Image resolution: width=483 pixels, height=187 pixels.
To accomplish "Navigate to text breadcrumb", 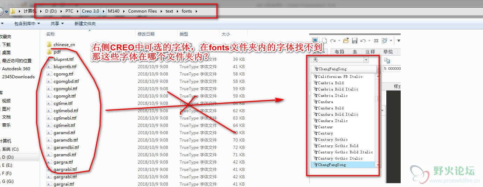I will 169,11.
